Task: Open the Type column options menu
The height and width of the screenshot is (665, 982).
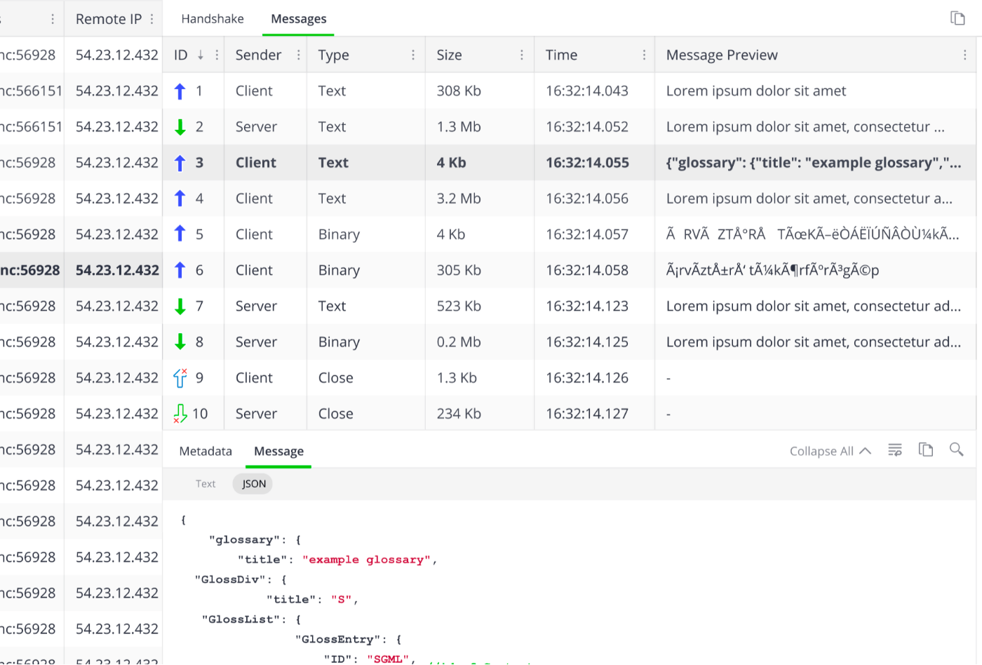Action: click(x=413, y=55)
